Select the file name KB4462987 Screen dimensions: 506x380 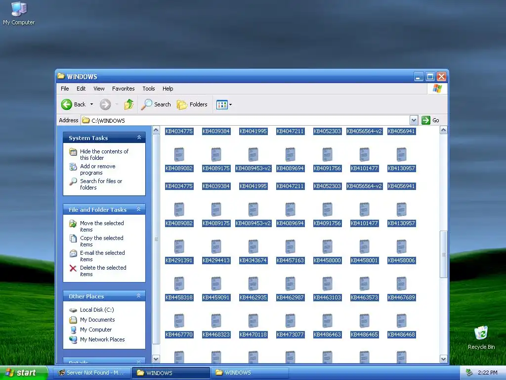(291, 297)
